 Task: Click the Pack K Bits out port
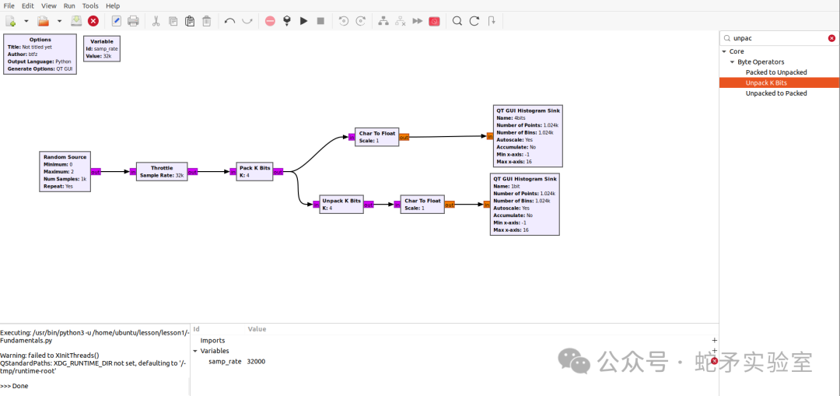(x=278, y=172)
